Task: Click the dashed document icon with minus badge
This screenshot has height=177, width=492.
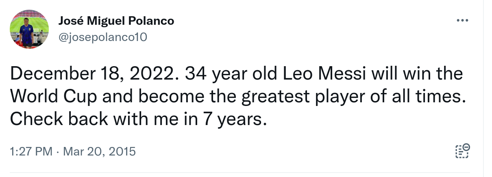Action: [462, 151]
